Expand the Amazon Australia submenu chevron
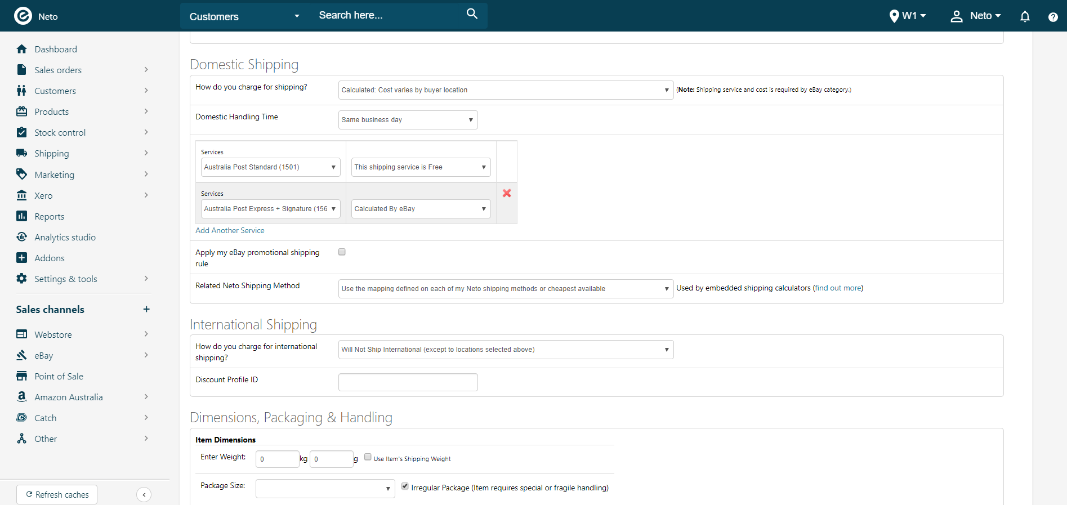 [146, 397]
